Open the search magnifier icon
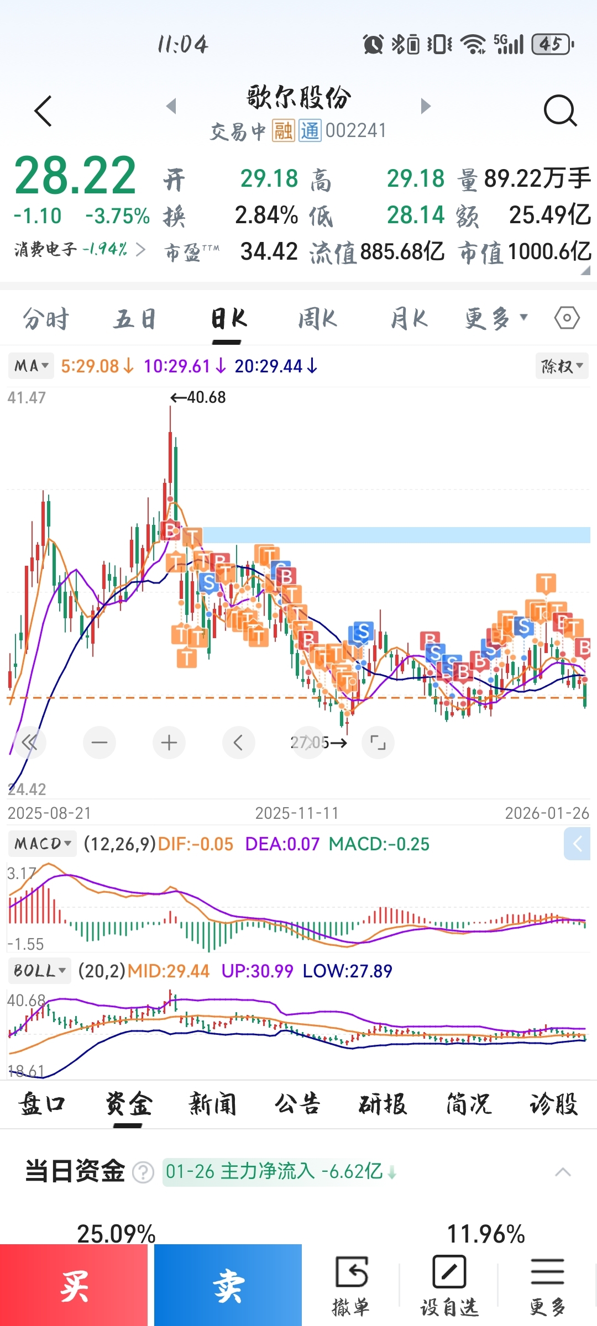This screenshot has width=597, height=1326. click(x=560, y=110)
